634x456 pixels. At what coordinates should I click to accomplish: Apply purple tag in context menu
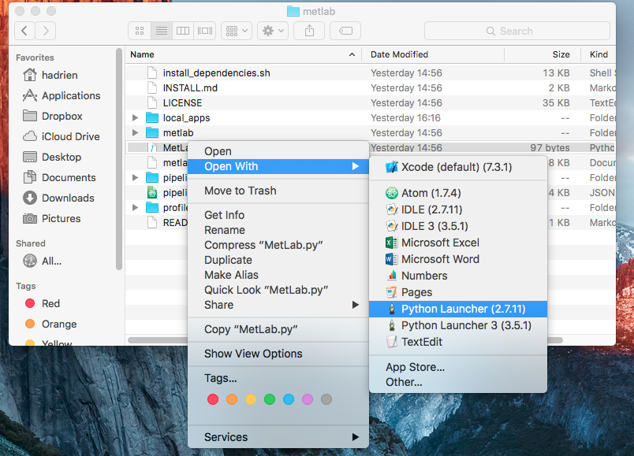pyautogui.click(x=308, y=399)
